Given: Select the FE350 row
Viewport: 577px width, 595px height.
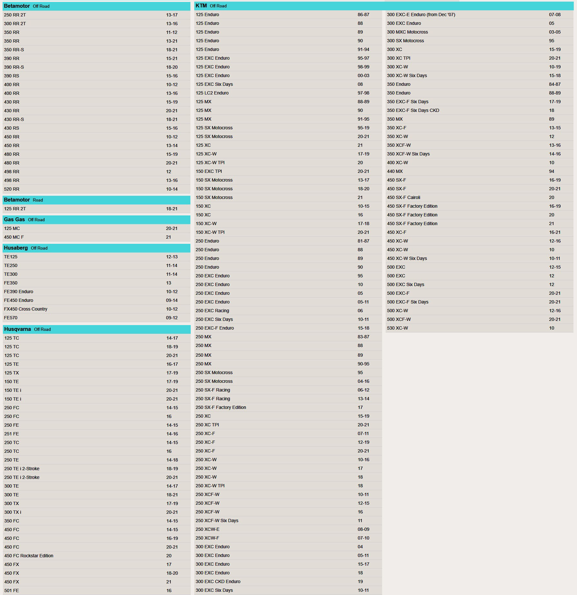Looking at the screenshot, I should point(96,283).
